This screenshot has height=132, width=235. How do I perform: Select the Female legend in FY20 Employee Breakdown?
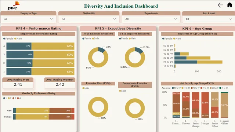[x=87, y=38]
